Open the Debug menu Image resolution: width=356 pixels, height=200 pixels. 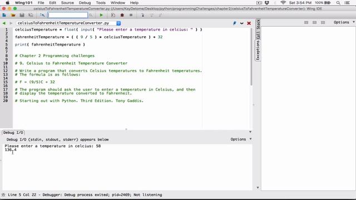(85, 3)
